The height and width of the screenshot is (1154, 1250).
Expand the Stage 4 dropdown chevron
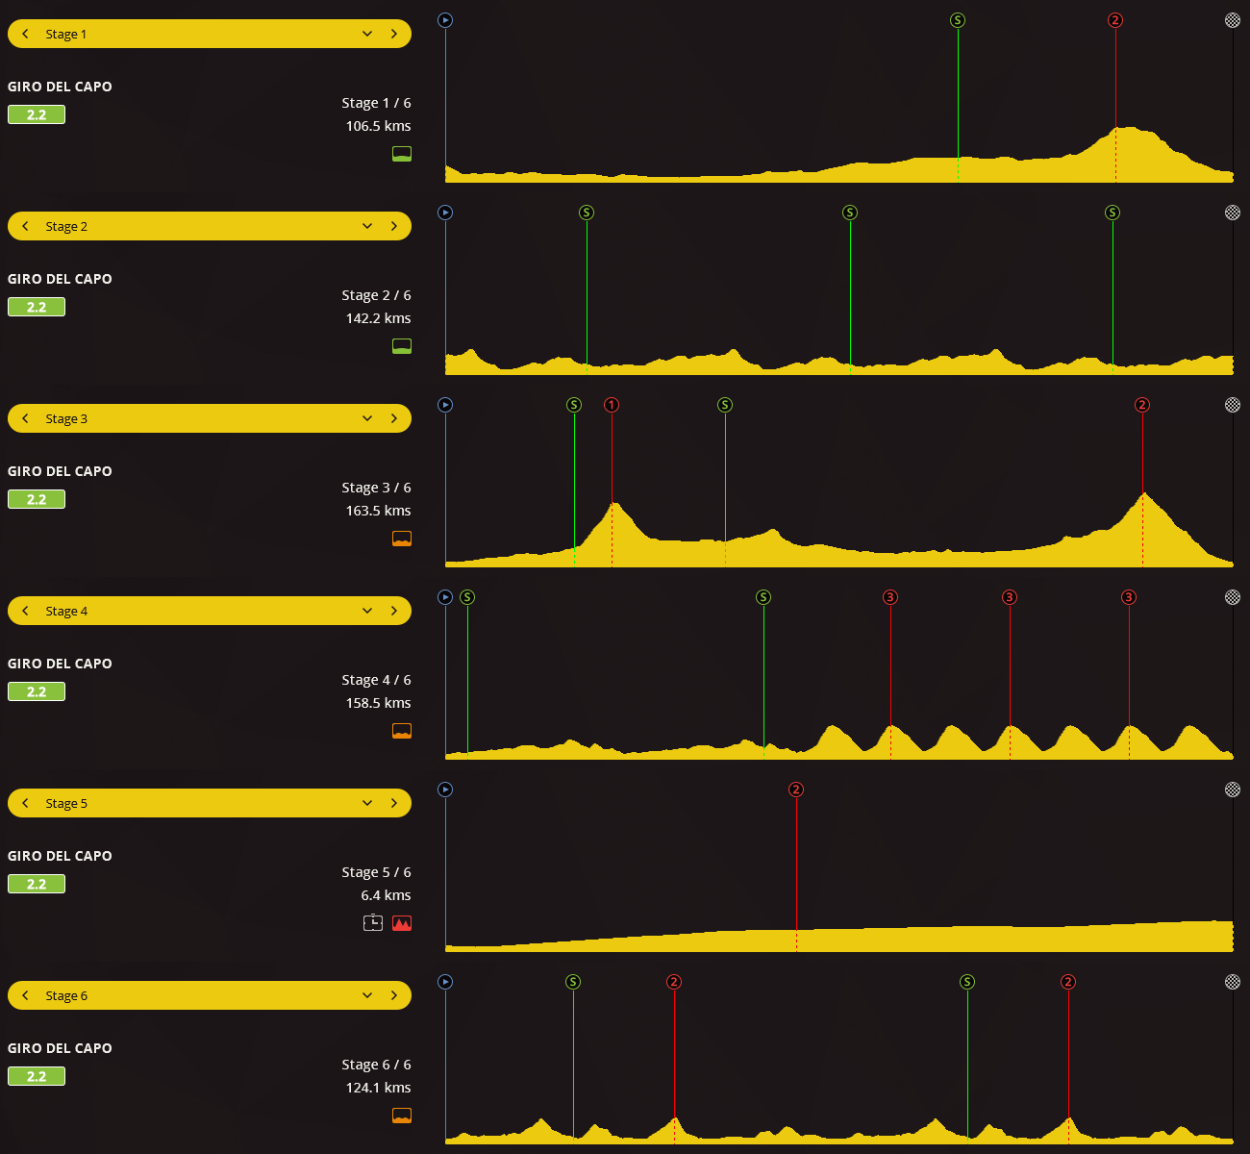[x=367, y=611]
